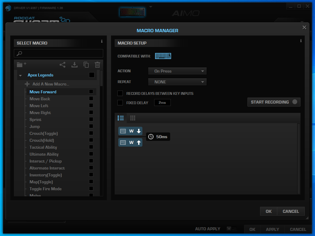Image resolution: width=315 pixels, height=236 pixels.
Task: Click the info icon in Select Macro panel
Action: [x=102, y=41]
